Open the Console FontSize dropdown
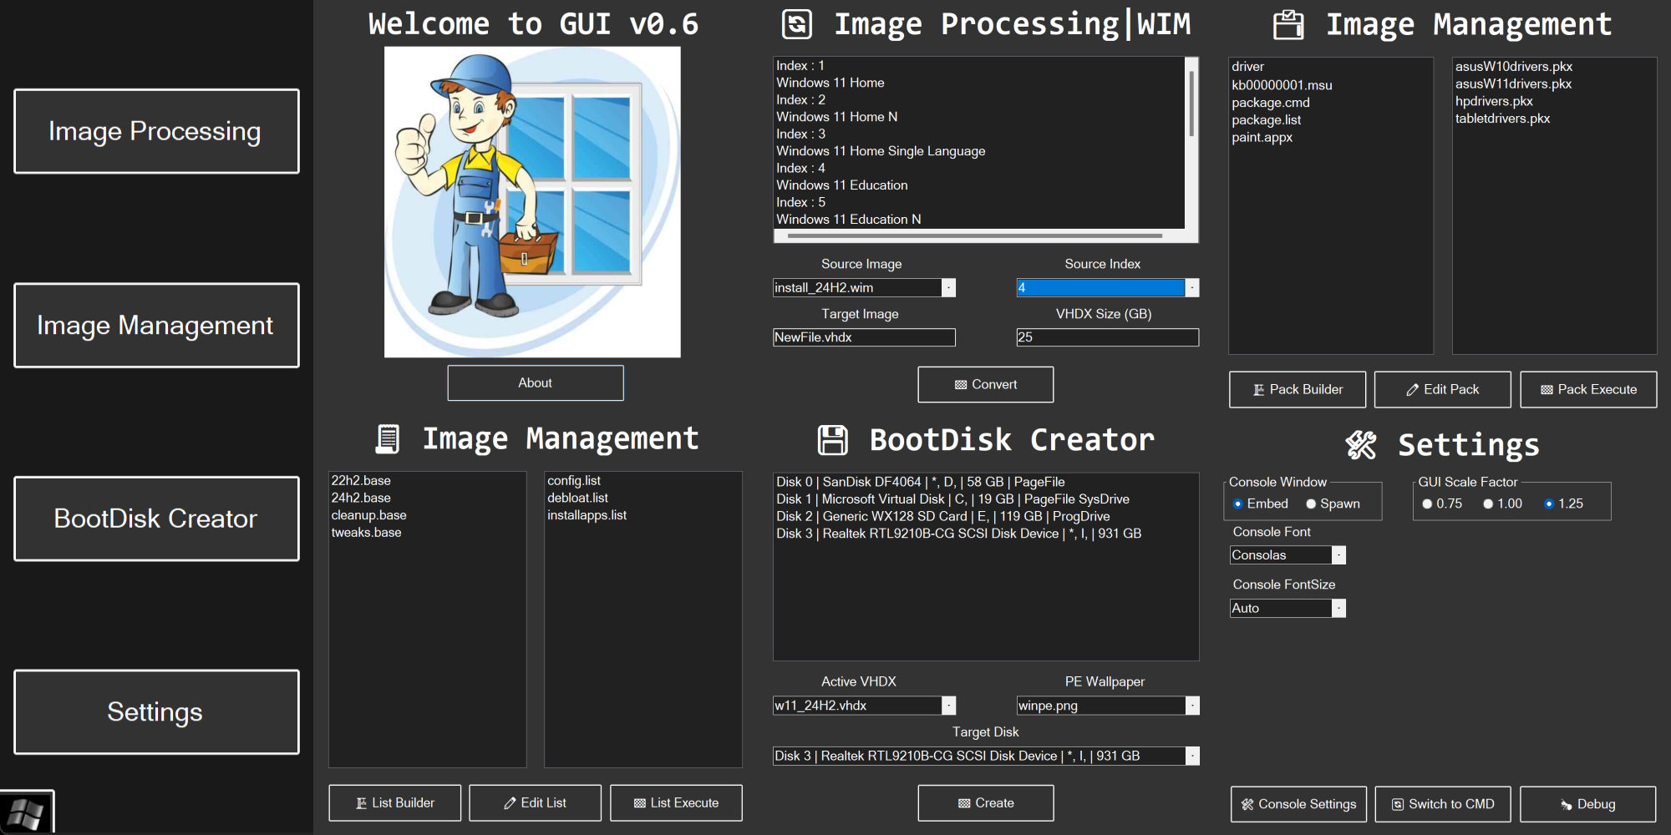Viewport: 1671px width, 835px height. [1338, 609]
